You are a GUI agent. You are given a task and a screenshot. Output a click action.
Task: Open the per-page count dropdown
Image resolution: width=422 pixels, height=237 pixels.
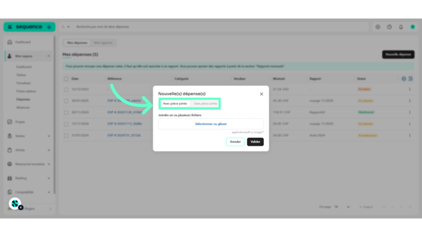[x=342, y=207]
